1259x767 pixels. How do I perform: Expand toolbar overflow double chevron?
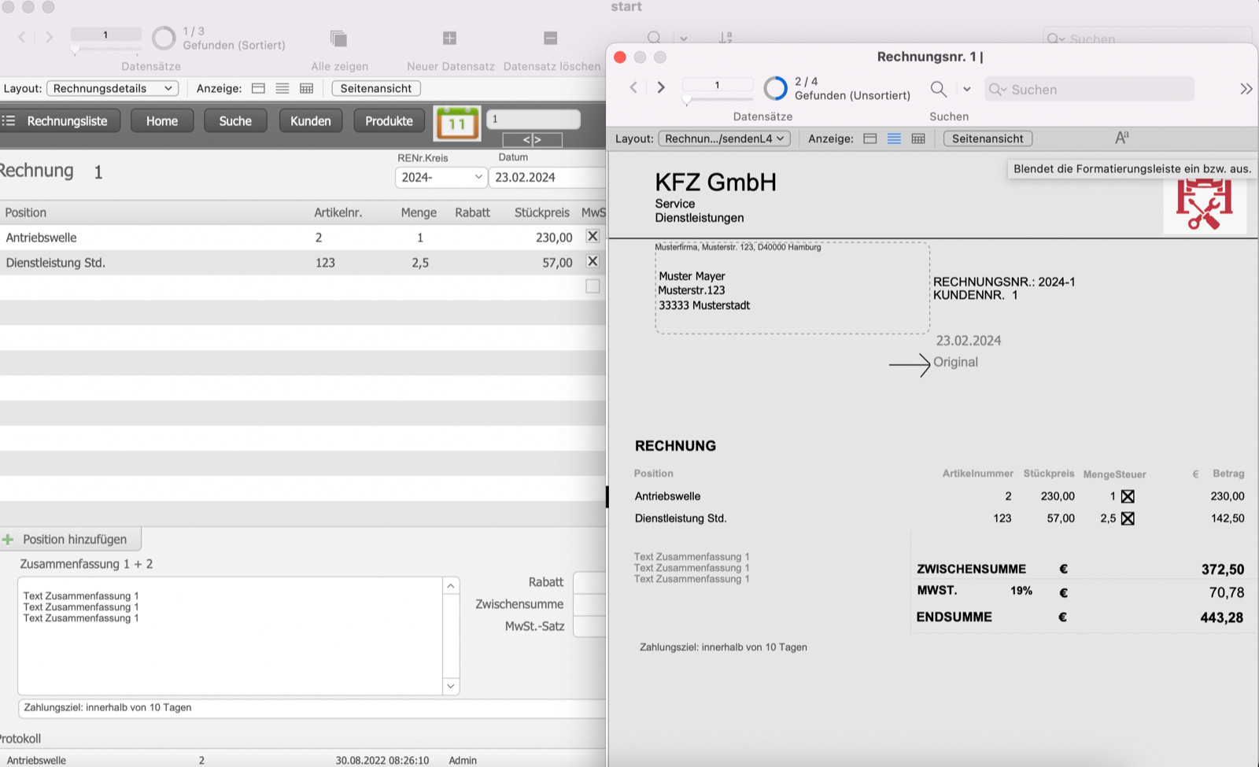pos(1246,89)
